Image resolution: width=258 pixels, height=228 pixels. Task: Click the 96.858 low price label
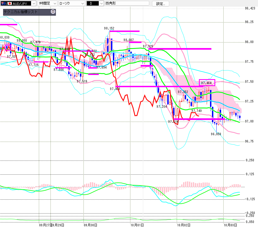(x=216, y=134)
